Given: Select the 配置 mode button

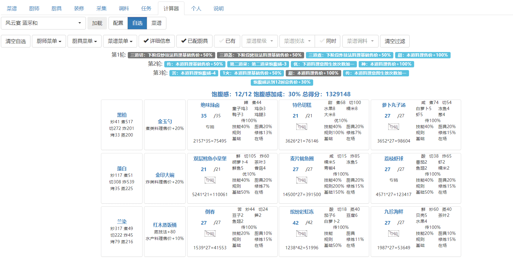Looking at the screenshot, I should 118,23.
